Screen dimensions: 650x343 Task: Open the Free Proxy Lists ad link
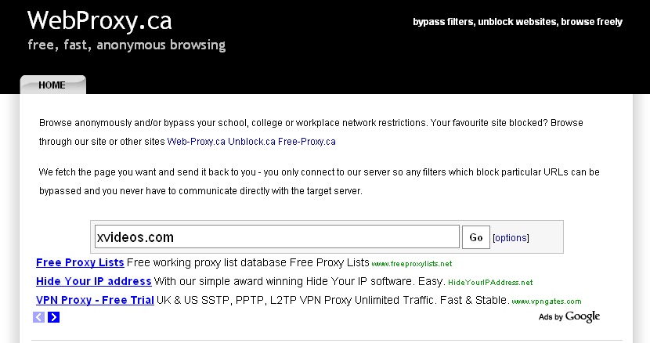[x=80, y=262]
